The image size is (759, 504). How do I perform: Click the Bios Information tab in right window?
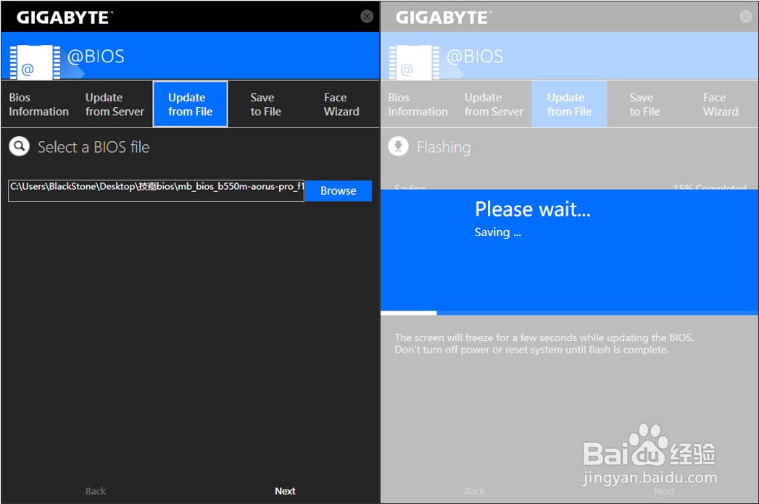[418, 104]
